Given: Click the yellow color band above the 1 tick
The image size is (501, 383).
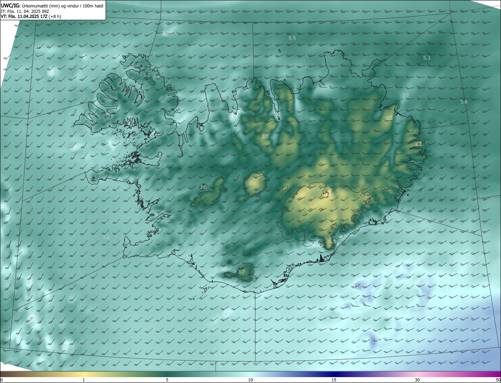Looking at the screenshot, I should point(84,374).
